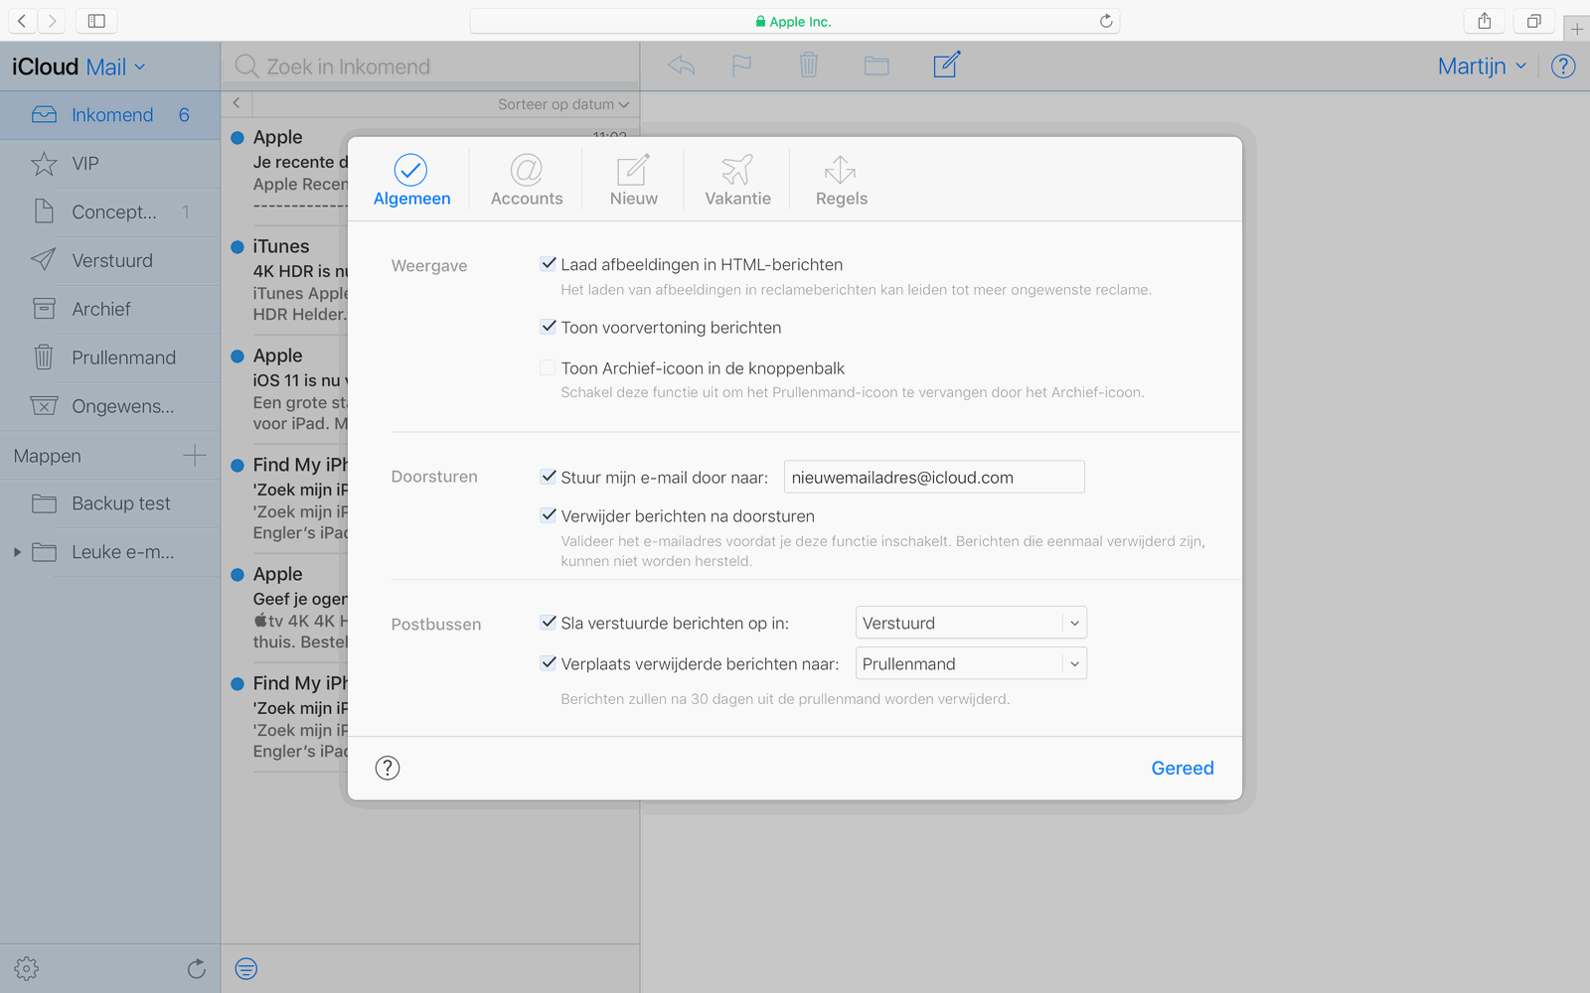Image resolution: width=1590 pixels, height=993 pixels.
Task: Toggle the Safari sidebar button
Action: pos(96,21)
